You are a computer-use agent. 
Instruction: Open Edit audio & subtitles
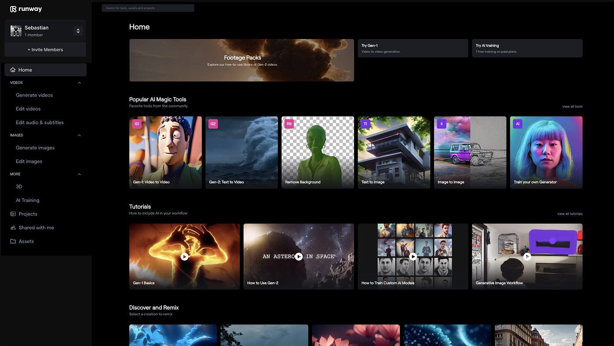pos(39,123)
